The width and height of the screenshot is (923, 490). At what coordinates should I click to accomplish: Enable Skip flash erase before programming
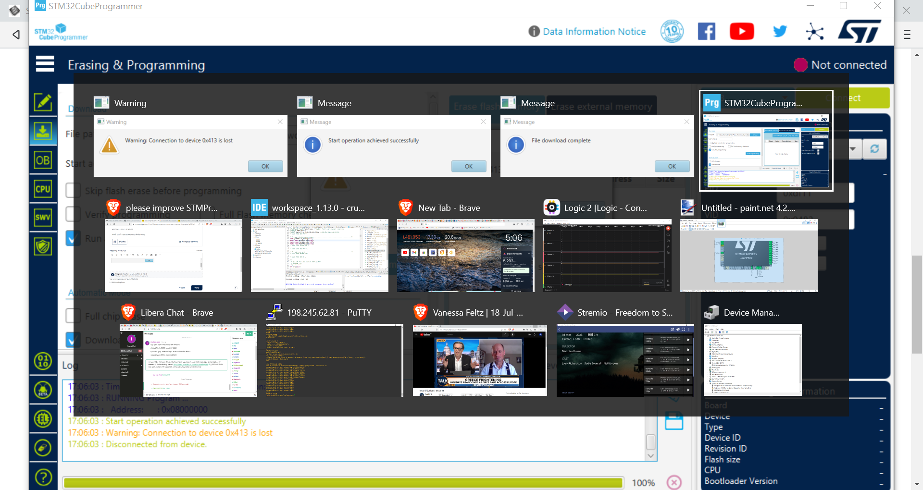(x=73, y=190)
